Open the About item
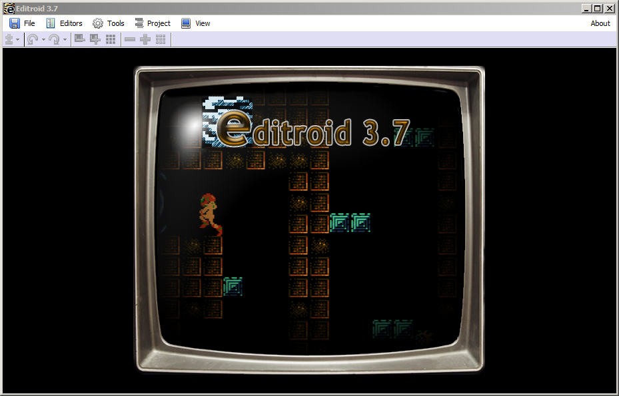The height and width of the screenshot is (396, 619). pos(600,23)
